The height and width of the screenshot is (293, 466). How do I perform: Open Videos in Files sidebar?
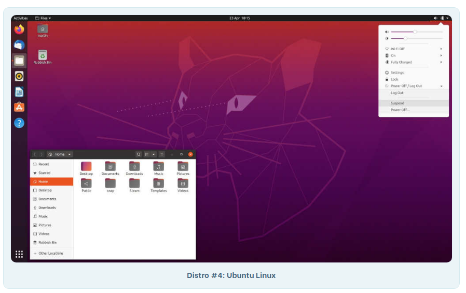tap(52, 234)
